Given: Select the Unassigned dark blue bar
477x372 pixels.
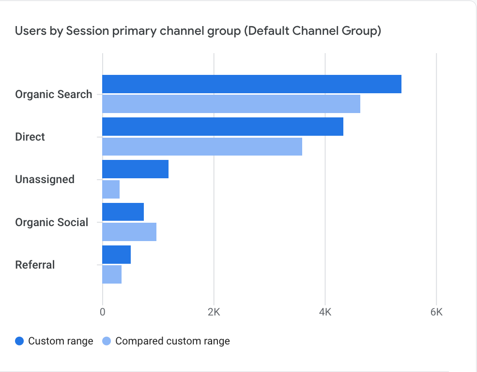Looking at the screenshot, I should coord(135,169).
